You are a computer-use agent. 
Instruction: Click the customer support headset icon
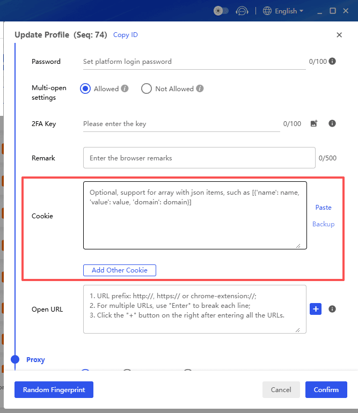pos(241,11)
